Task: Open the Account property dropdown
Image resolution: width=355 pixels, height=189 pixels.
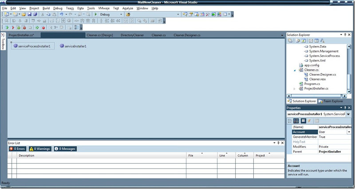Action: (x=349, y=132)
